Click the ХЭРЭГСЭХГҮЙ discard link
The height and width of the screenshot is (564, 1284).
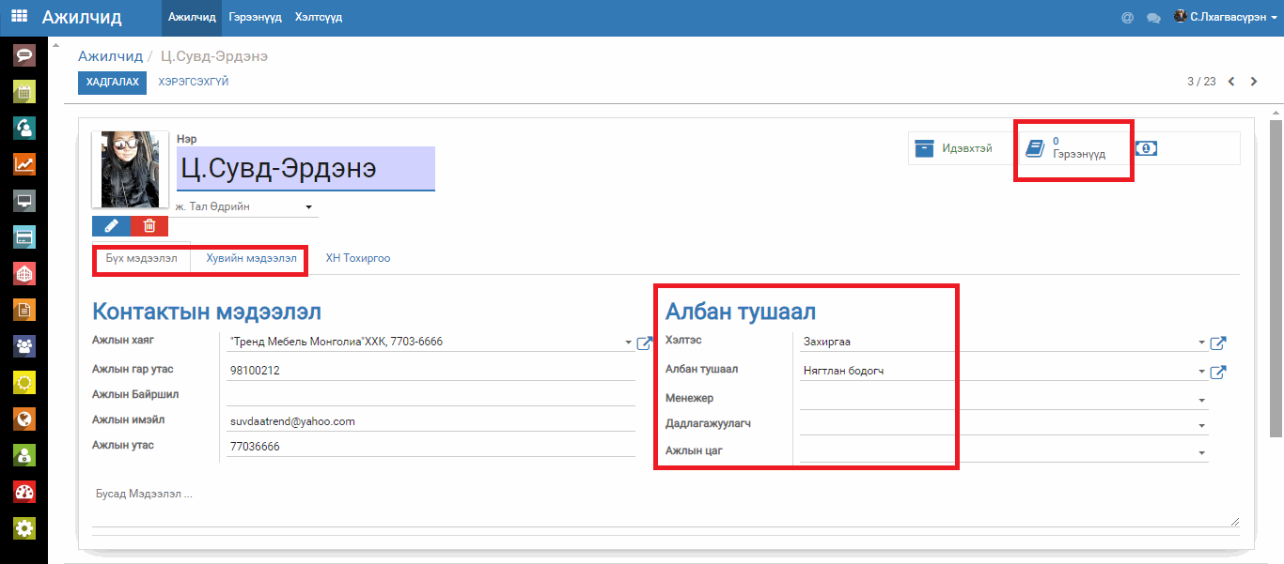pos(194,83)
